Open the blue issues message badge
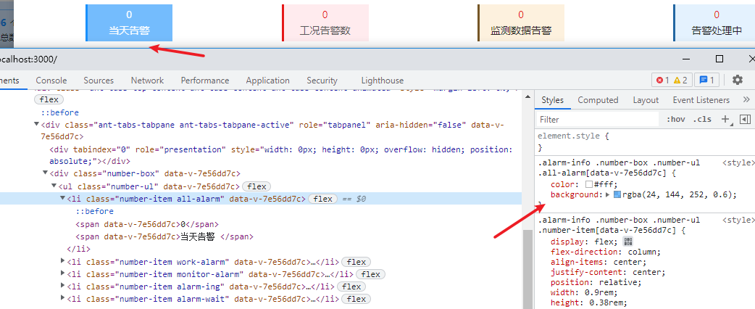This screenshot has height=309, width=755. point(707,80)
